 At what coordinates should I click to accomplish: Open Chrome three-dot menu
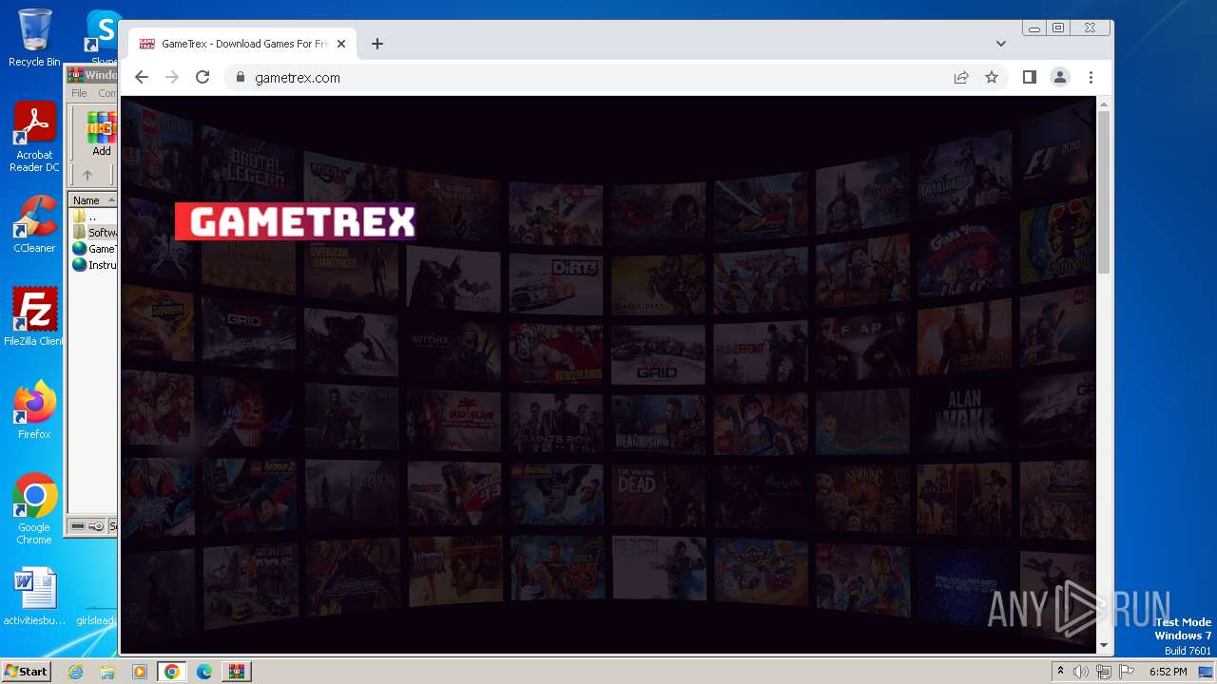(x=1091, y=78)
